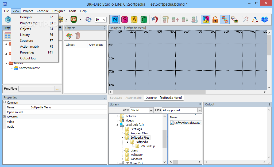Click the disc icon in the toolbar
The height and width of the screenshot is (167, 274).
pos(8,20)
